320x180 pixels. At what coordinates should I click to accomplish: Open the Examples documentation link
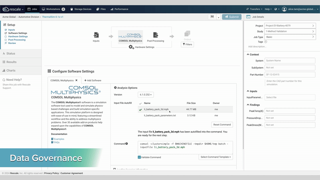(59, 139)
